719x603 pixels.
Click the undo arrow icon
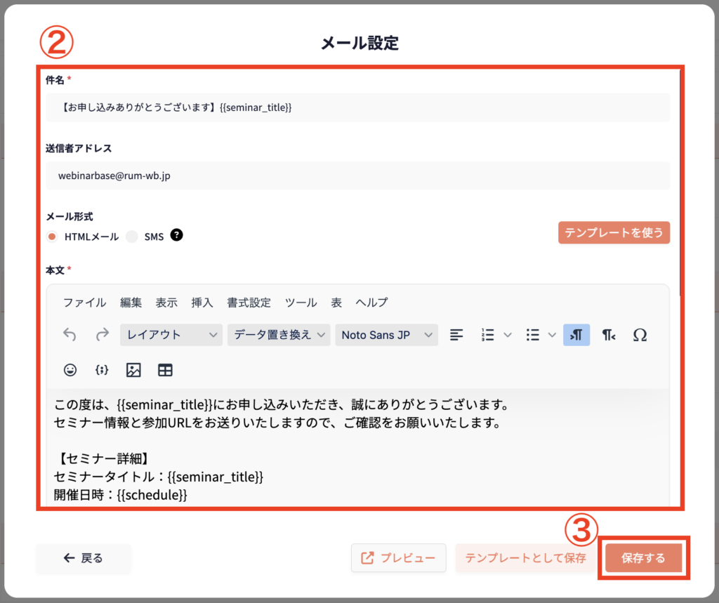pos(70,335)
